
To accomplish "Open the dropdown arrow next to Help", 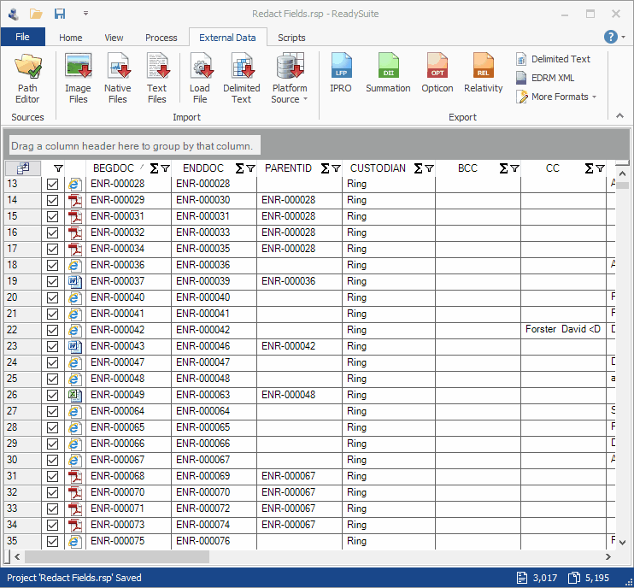I will 623,37.
